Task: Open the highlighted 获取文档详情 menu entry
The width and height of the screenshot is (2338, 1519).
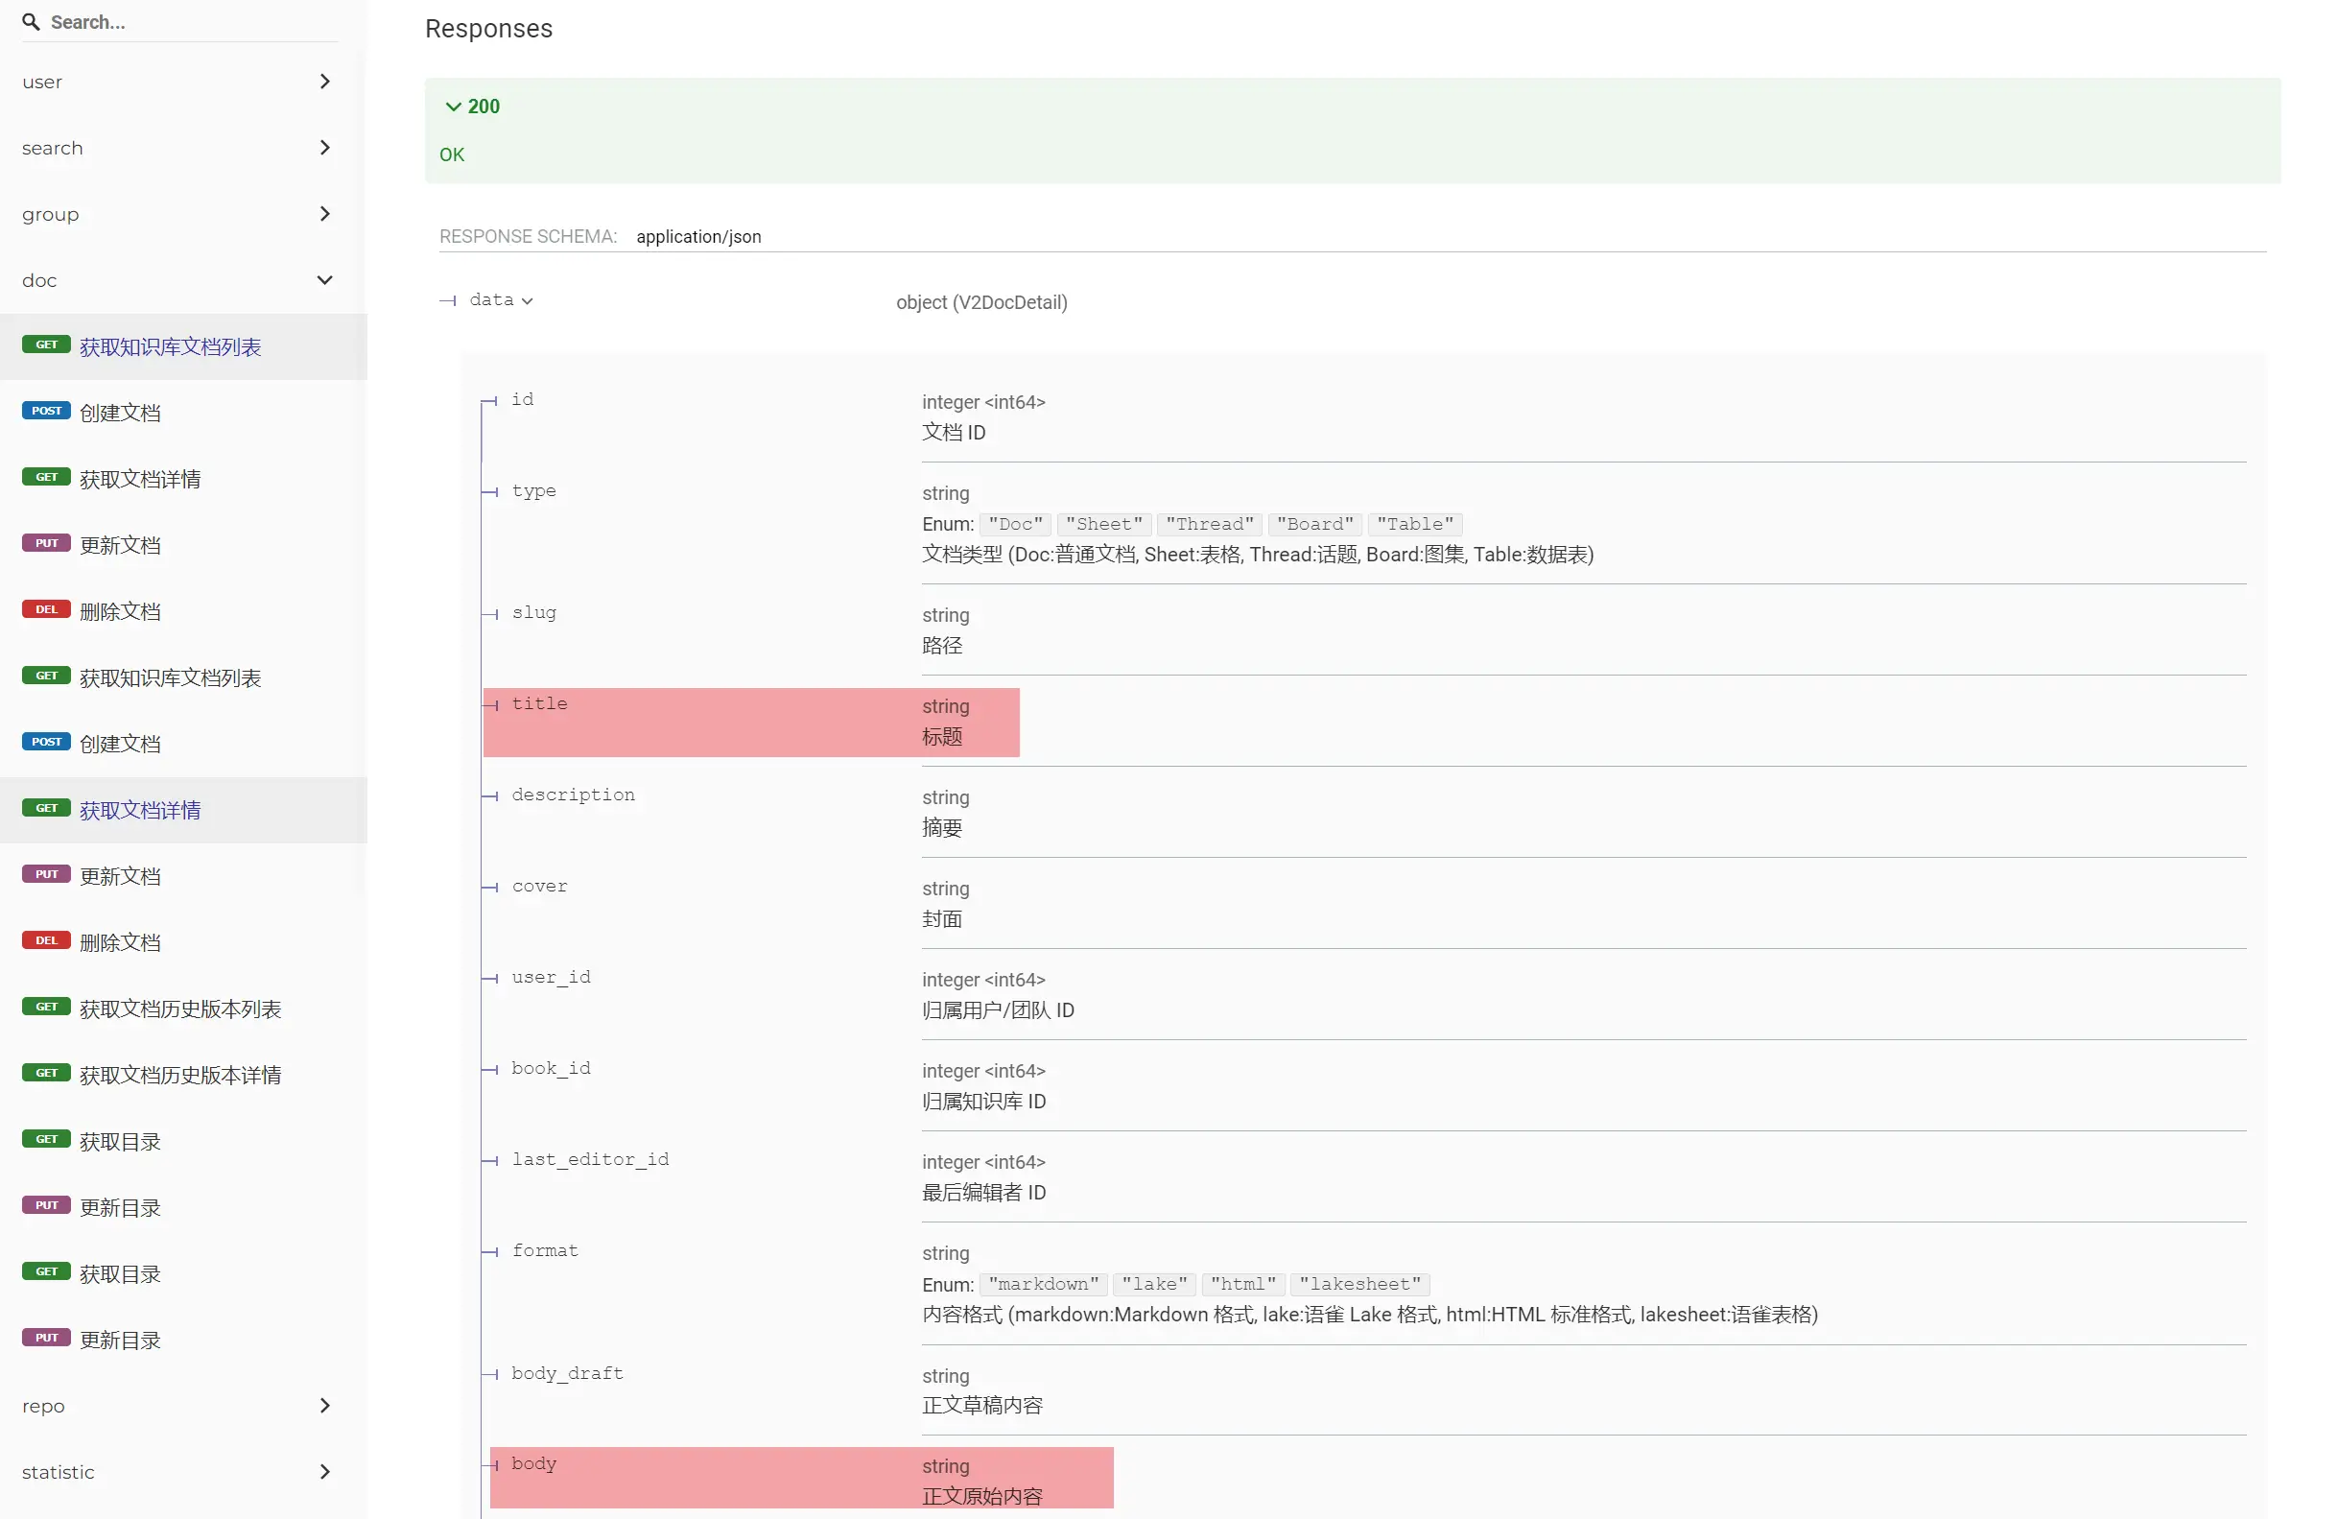Action: tap(140, 810)
